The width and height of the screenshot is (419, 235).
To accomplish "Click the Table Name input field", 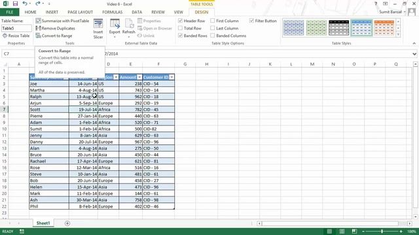I will [x=16, y=28].
